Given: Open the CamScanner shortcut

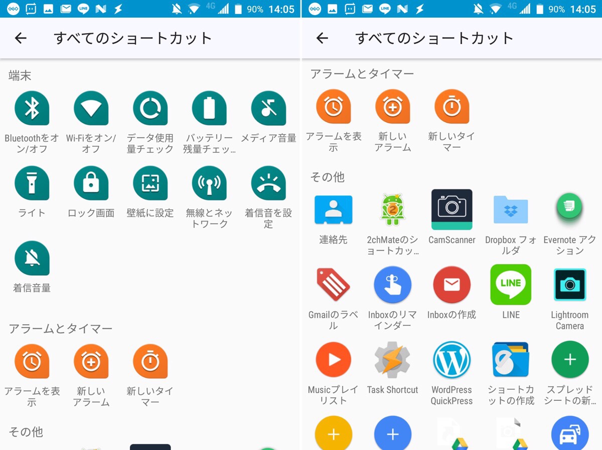Looking at the screenshot, I should tap(452, 209).
